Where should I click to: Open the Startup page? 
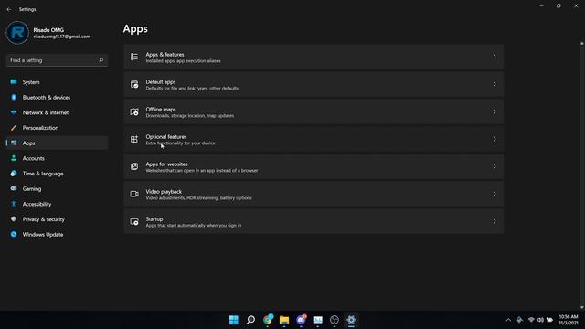[x=314, y=221]
